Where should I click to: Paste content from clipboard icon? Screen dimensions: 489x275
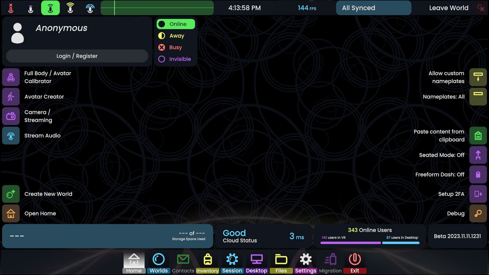click(478, 136)
